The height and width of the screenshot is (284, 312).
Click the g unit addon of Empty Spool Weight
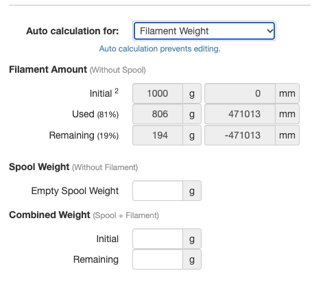point(192,191)
